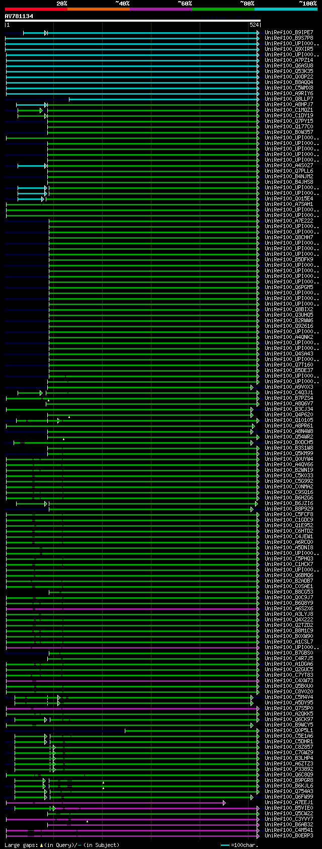Select hit label UniRef100_Q0P5L1

289,731
